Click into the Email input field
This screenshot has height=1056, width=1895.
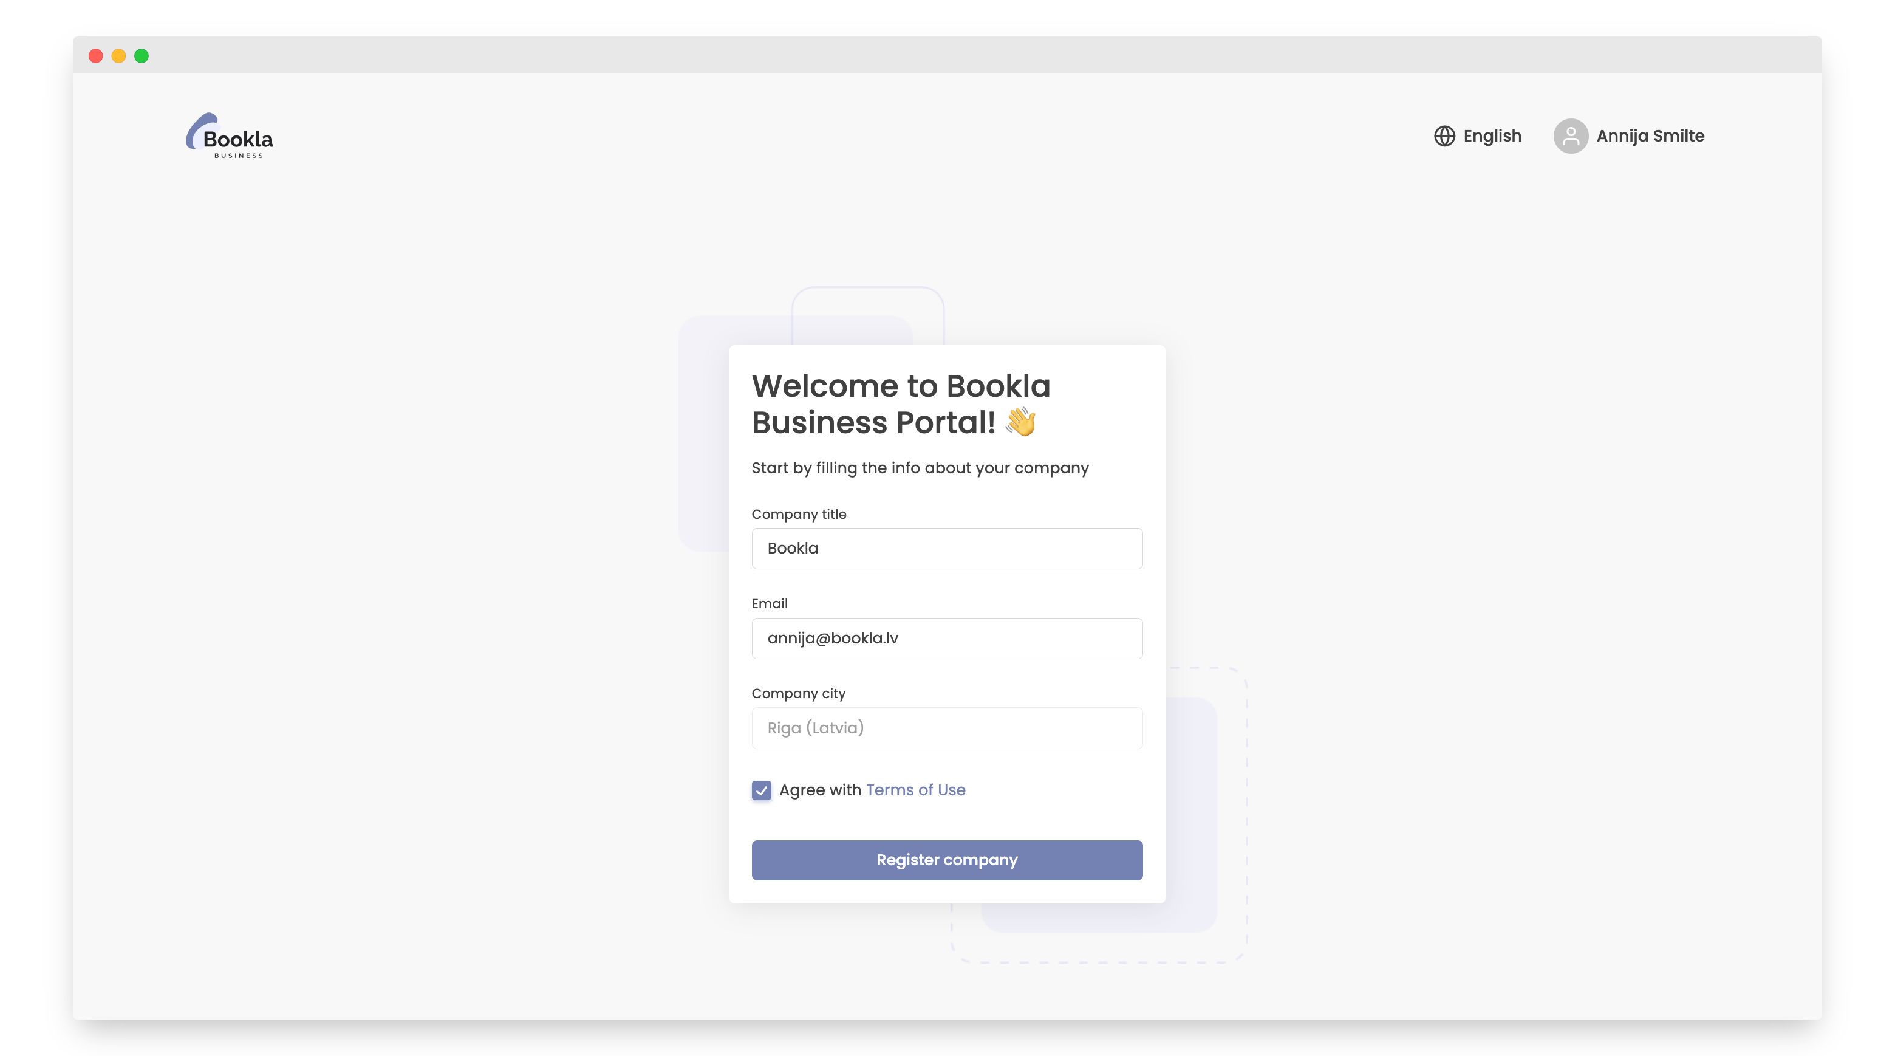[x=946, y=638]
